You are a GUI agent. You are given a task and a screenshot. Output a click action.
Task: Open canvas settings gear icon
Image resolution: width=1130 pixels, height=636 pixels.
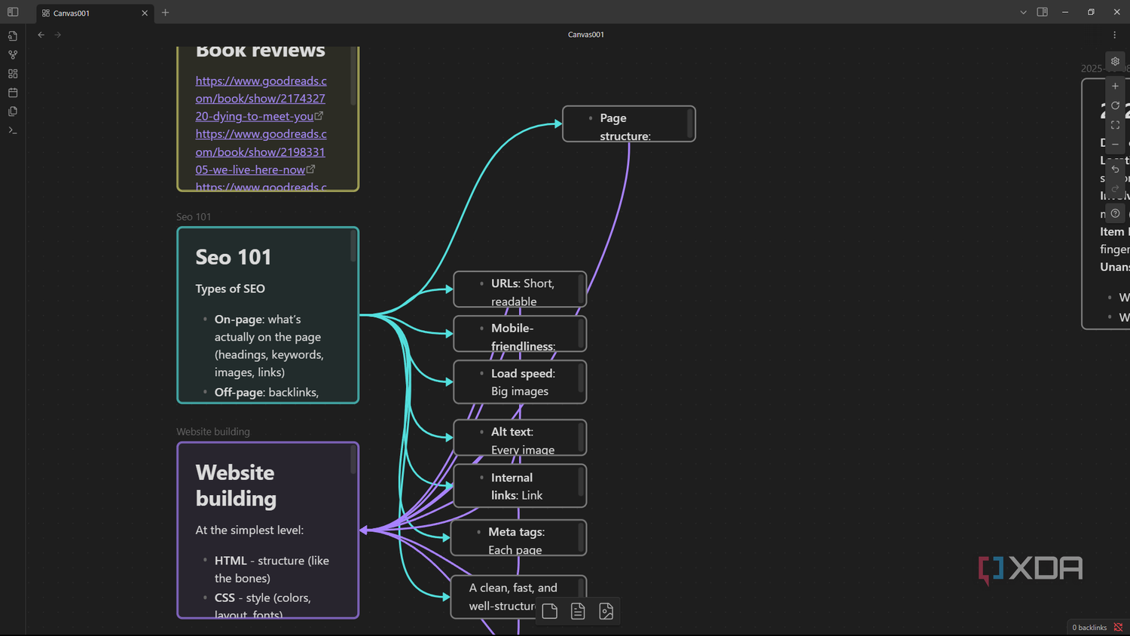pyautogui.click(x=1115, y=62)
